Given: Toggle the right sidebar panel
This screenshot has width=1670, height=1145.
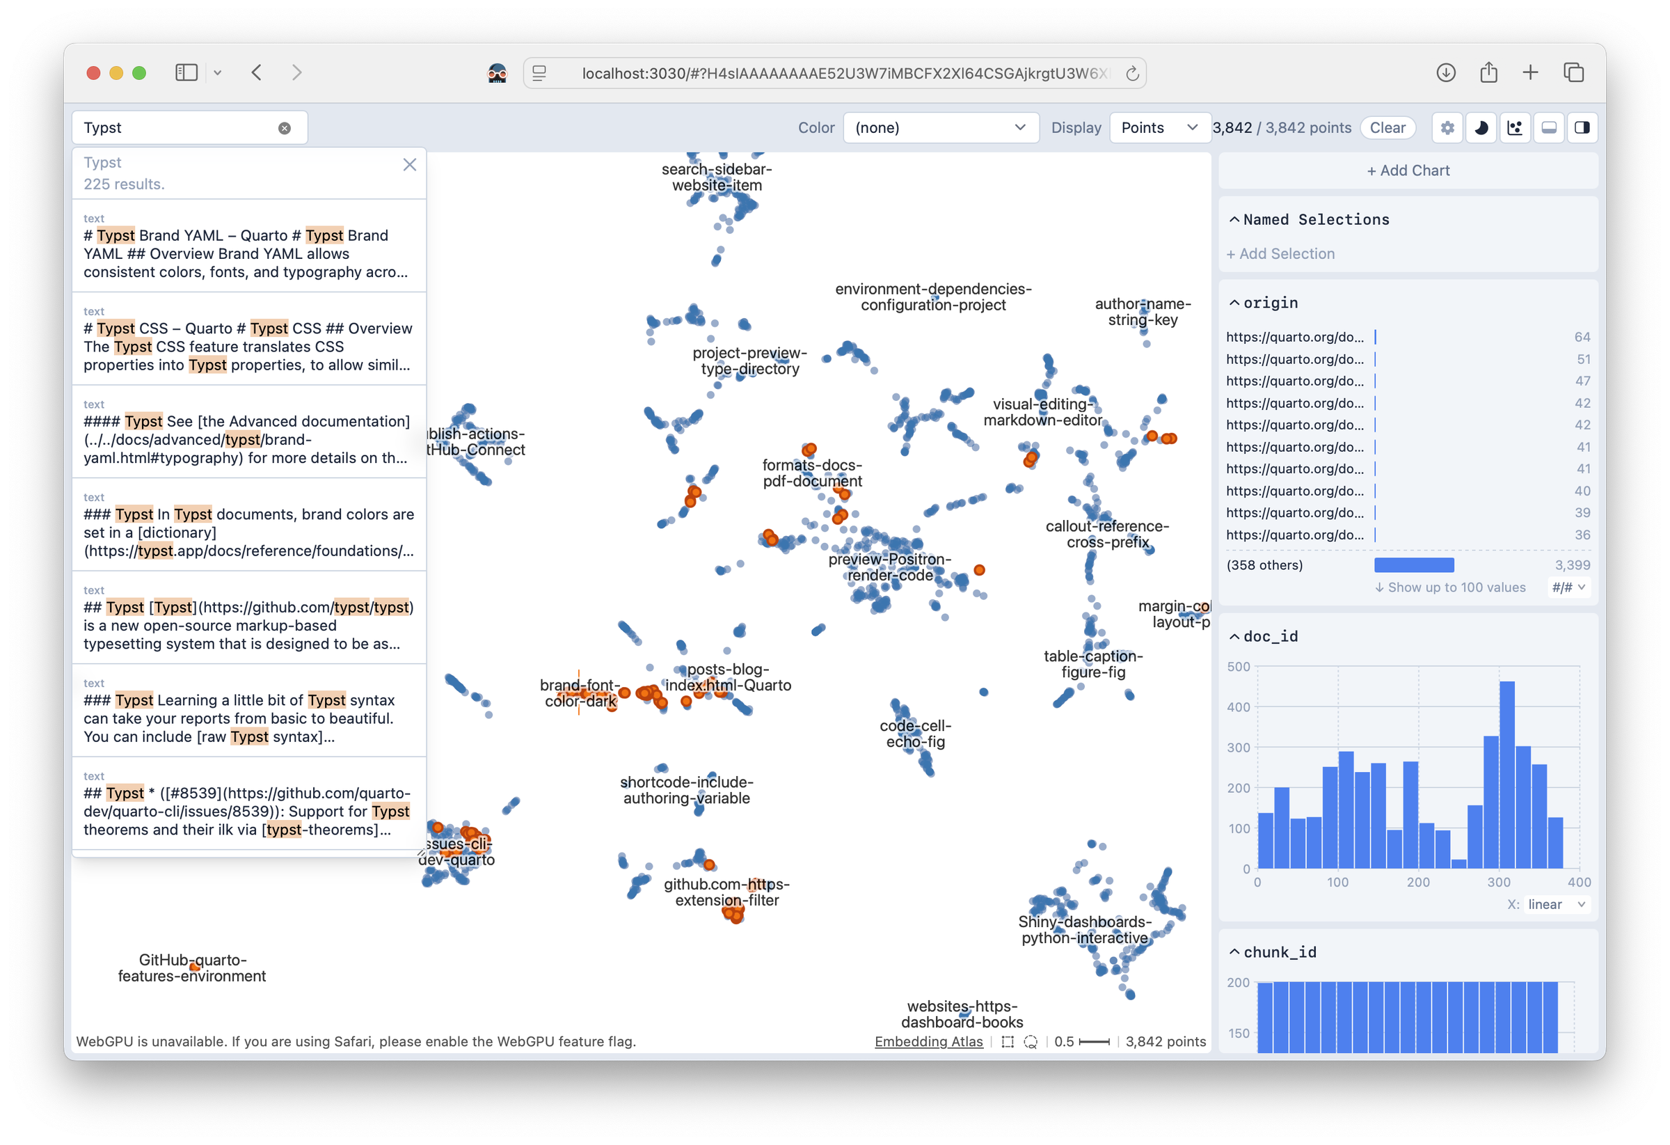Looking at the screenshot, I should tap(1582, 127).
